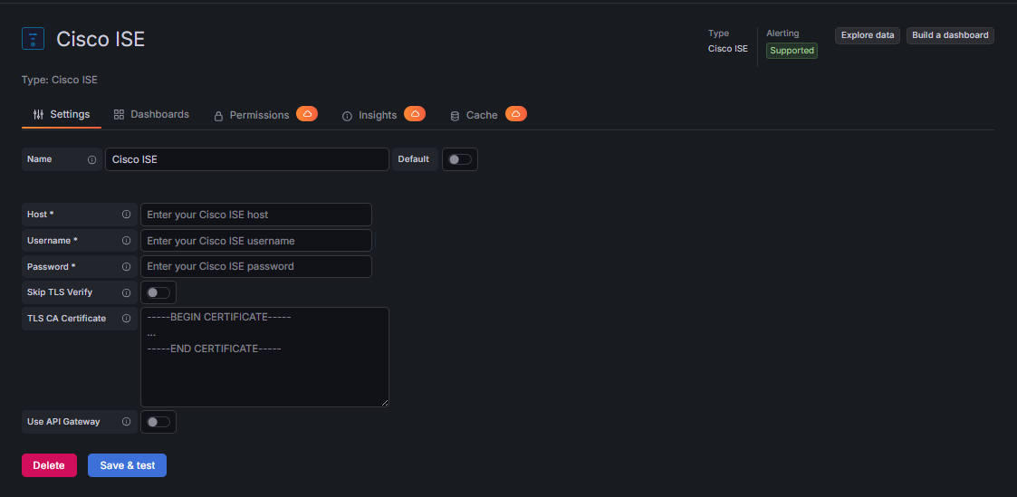Click the 'Password *' field label
This screenshot has width=1017, height=497.
[52, 266]
